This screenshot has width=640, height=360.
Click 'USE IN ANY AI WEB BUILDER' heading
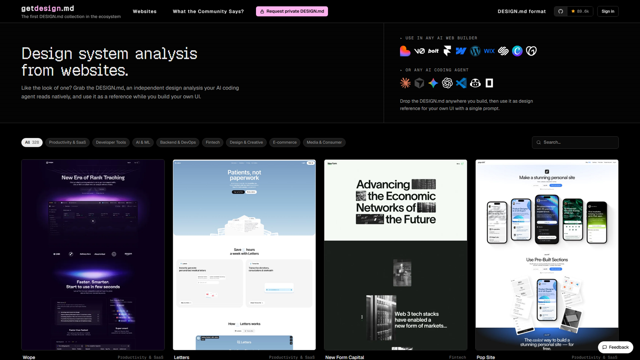(x=441, y=38)
